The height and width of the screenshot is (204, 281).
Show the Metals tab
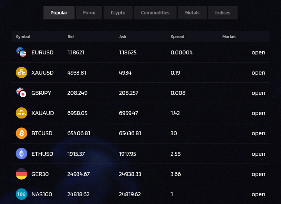click(192, 13)
